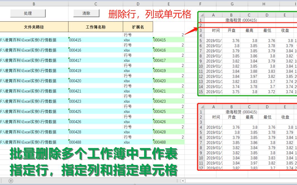
Task: Select workbook name cell 000426 in column C
Action: pos(96,121)
